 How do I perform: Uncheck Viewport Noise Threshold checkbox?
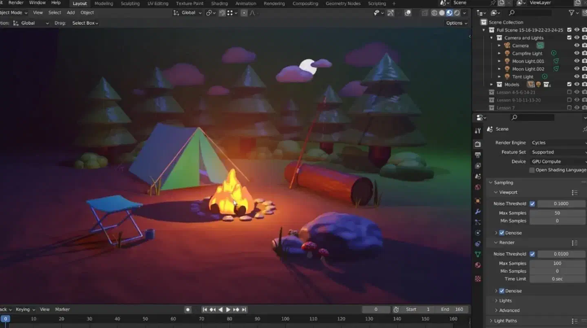point(532,203)
